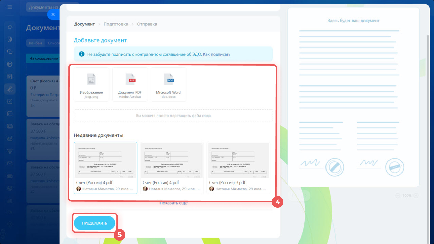Select first recent document Счет (Россия) 4.pdf
This screenshot has height=244, width=434.
coord(105,168)
